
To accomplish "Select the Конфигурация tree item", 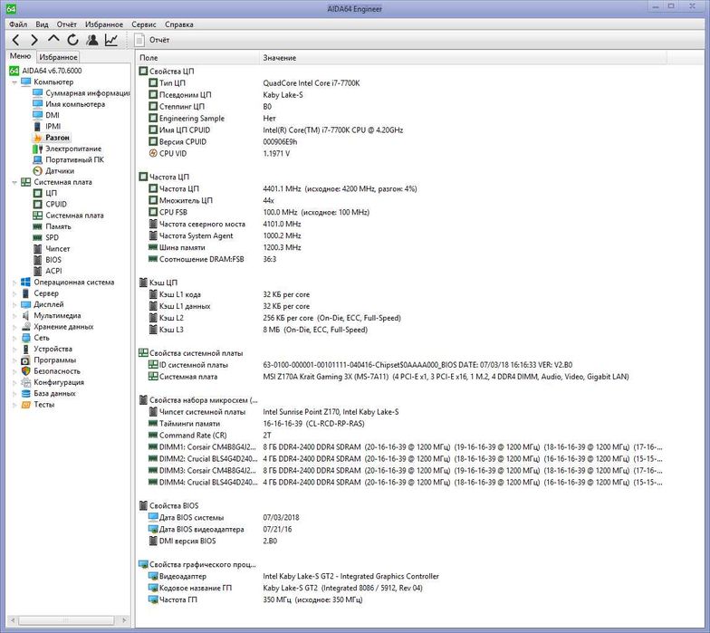I will (53, 382).
